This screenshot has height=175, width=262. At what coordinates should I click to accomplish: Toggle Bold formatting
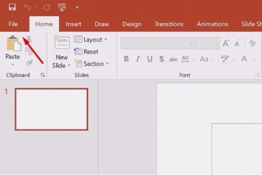(126, 59)
